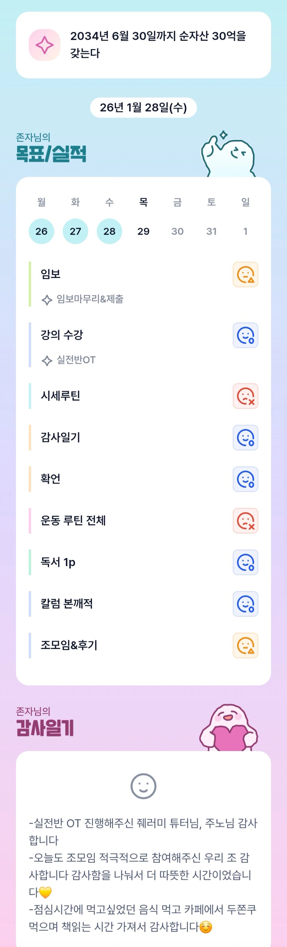Open the sub-task 임보마무리&제출
The height and width of the screenshot is (947, 287).
click(x=90, y=299)
